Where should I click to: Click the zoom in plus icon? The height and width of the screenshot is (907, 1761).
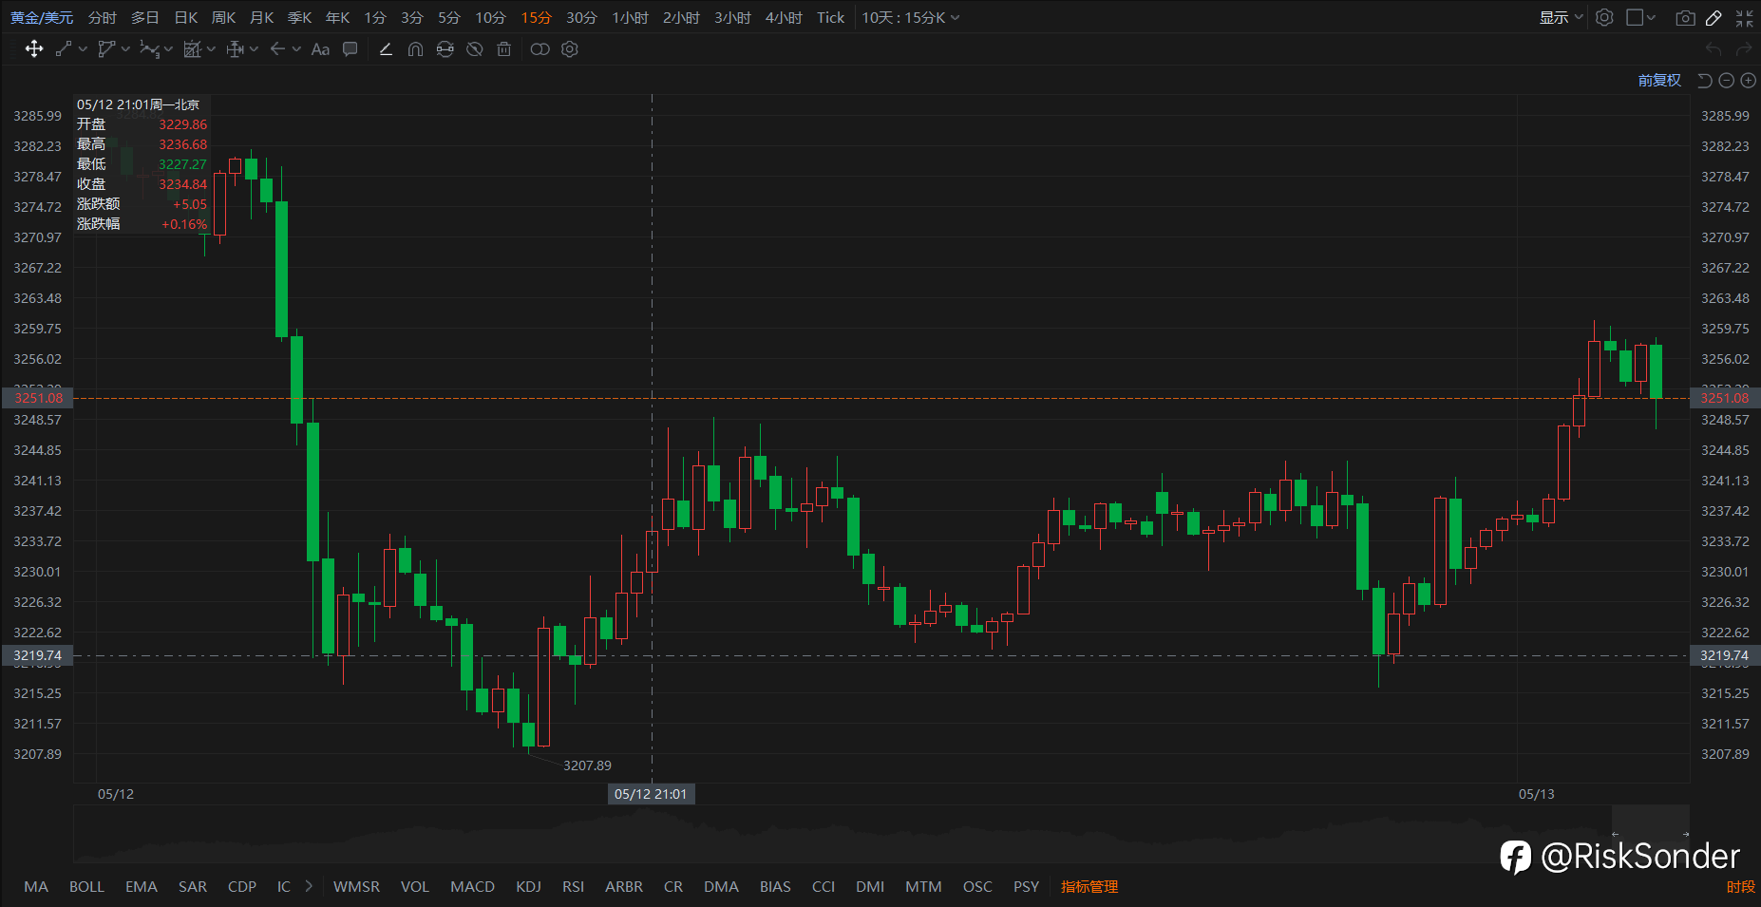pos(1748,81)
